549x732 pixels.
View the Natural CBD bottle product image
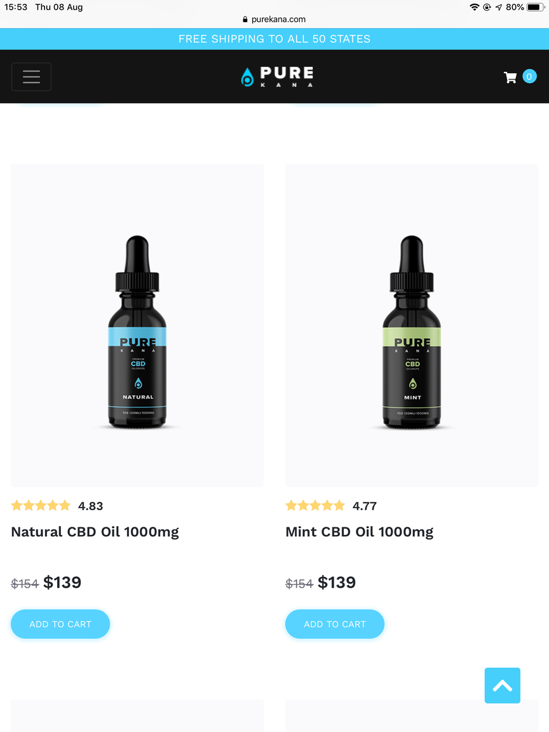coord(137,325)
